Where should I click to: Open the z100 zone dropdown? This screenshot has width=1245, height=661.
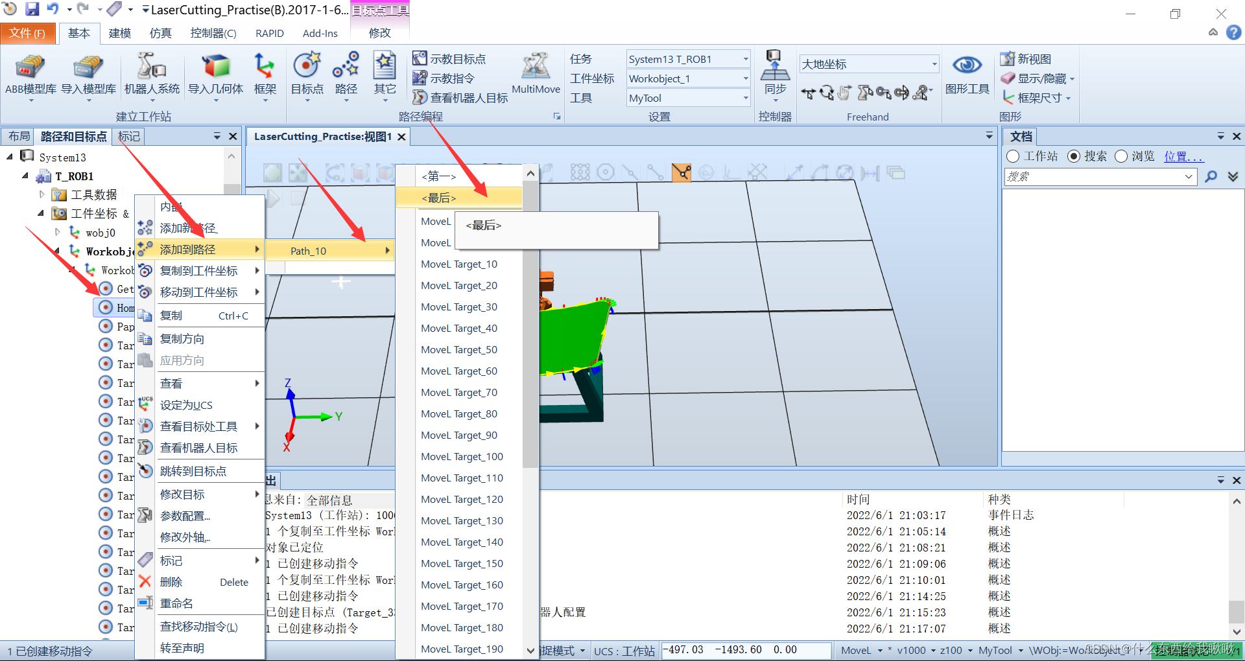[970, 650]
